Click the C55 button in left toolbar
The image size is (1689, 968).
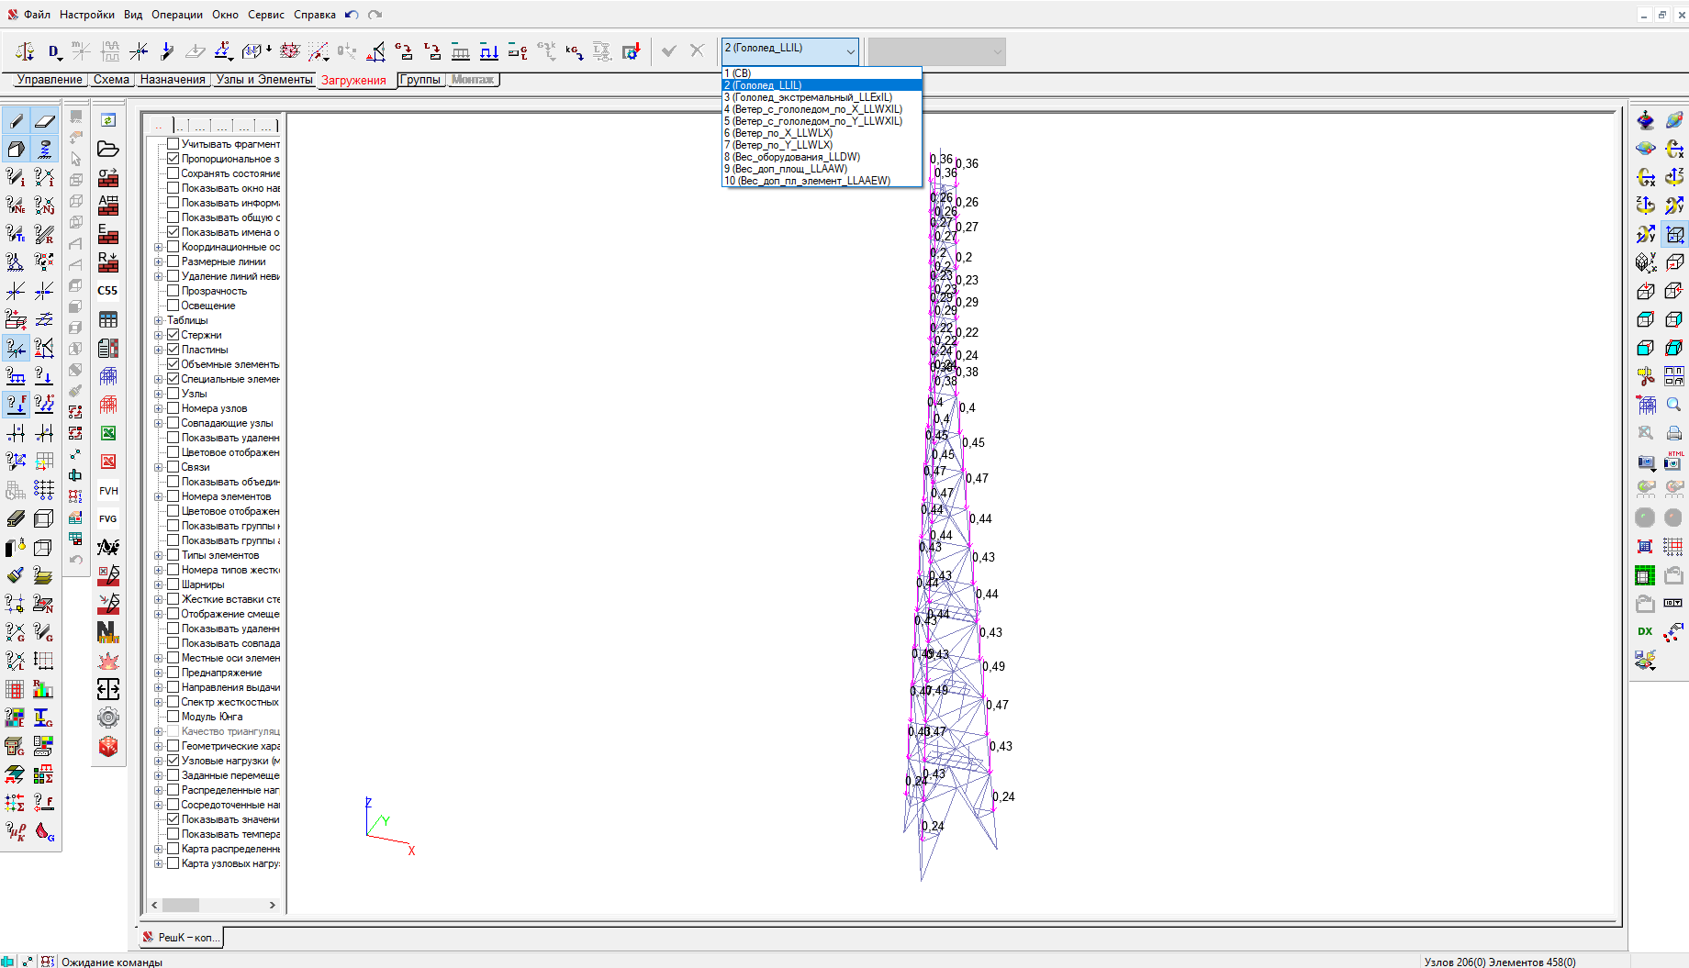click(x=108, y=291)
